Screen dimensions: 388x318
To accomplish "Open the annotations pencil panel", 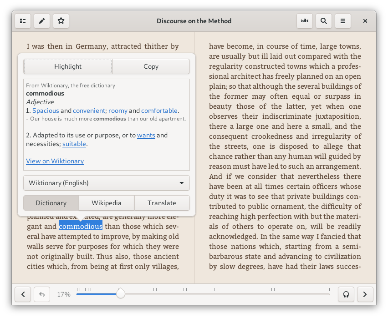I will (x=42, y=21).
